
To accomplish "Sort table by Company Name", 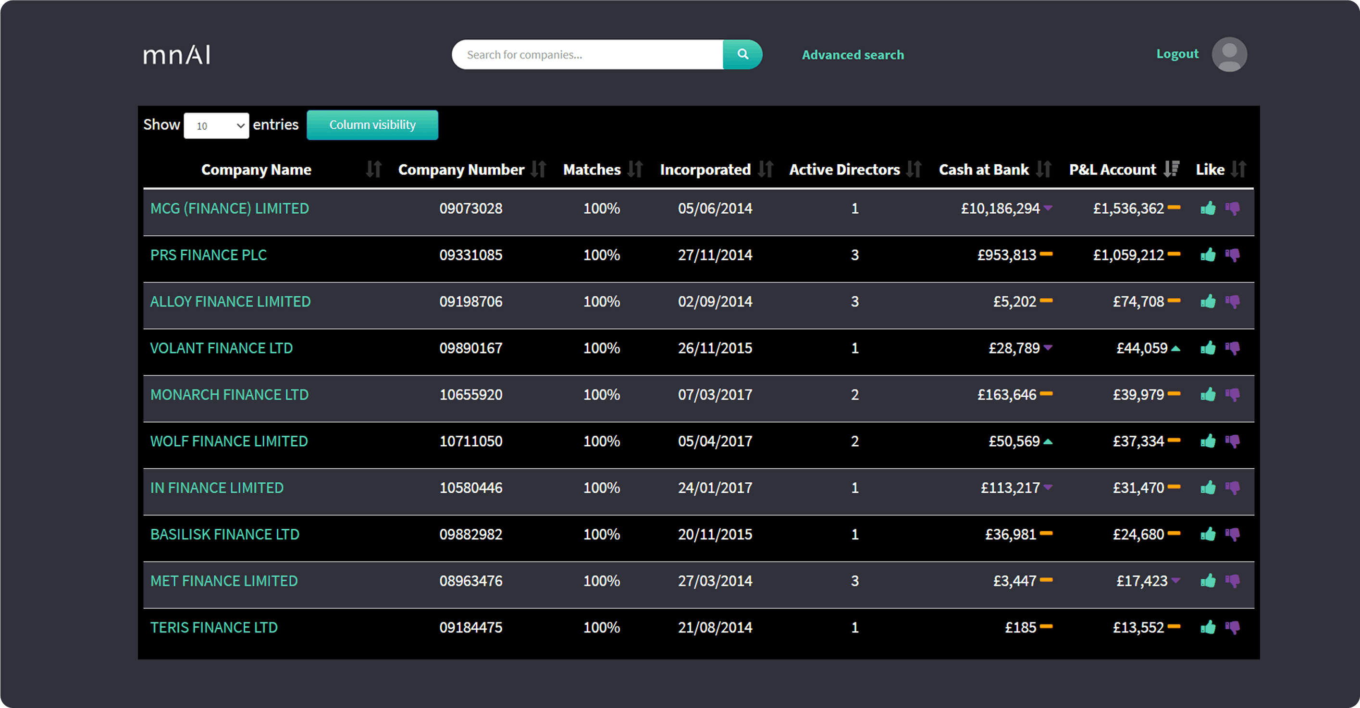I will [x=257, y=170].
